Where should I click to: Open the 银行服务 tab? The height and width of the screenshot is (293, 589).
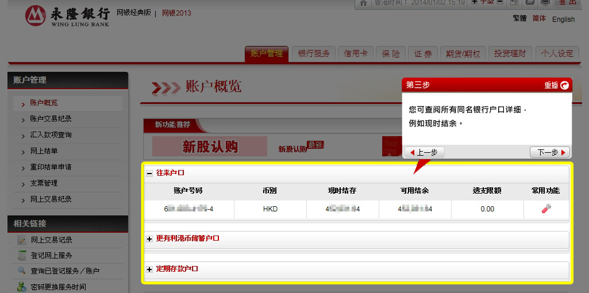point(314,53)
